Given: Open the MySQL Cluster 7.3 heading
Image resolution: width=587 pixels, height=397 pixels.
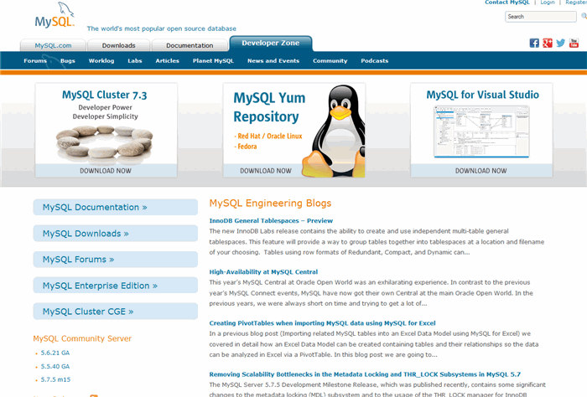Looking at the screenshot, I should click(x=105, y=95).
